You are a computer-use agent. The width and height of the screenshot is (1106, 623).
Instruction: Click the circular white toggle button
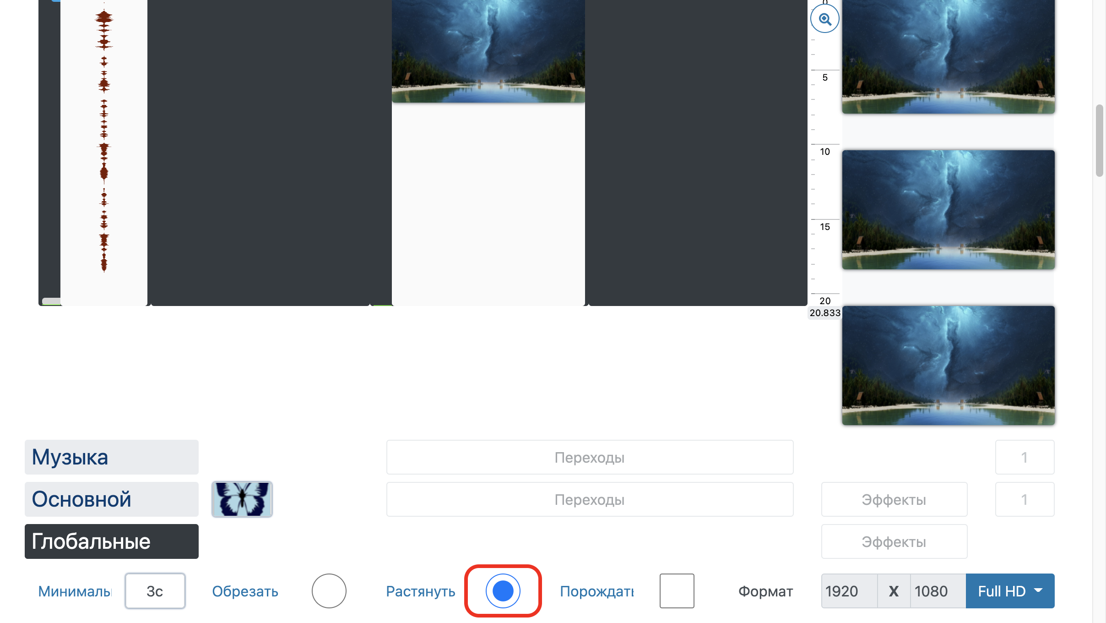coord(328,591)
